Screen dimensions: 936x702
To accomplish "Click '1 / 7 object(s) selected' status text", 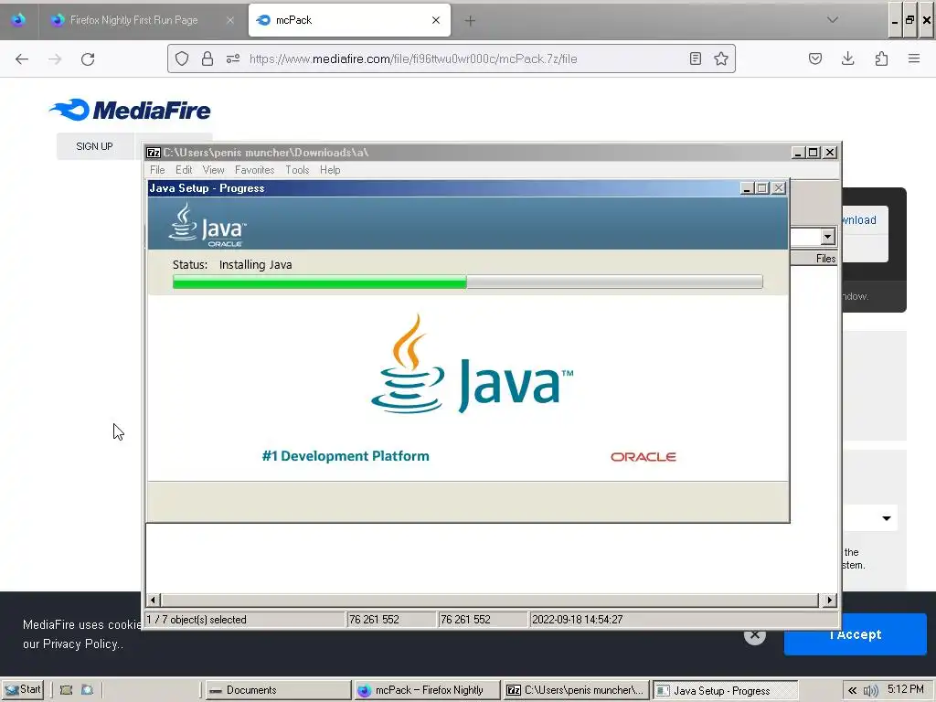I will [x=197, y=620].
